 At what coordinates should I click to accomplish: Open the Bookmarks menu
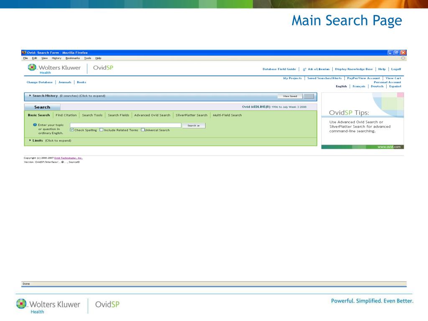[73, 58]
